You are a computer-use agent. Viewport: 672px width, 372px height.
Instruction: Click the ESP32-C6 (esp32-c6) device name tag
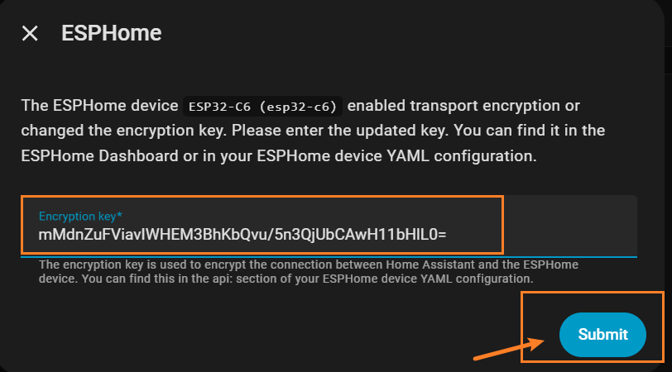coord(263,107)
